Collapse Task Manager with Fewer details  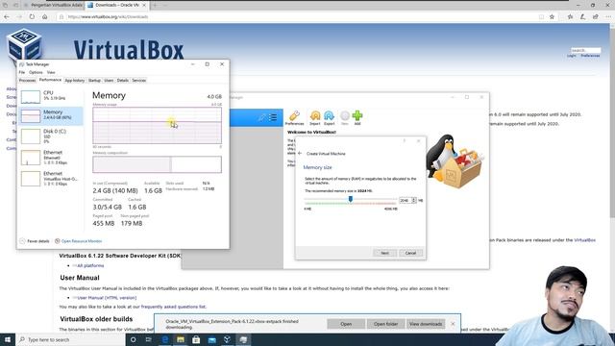click(35, 241)
